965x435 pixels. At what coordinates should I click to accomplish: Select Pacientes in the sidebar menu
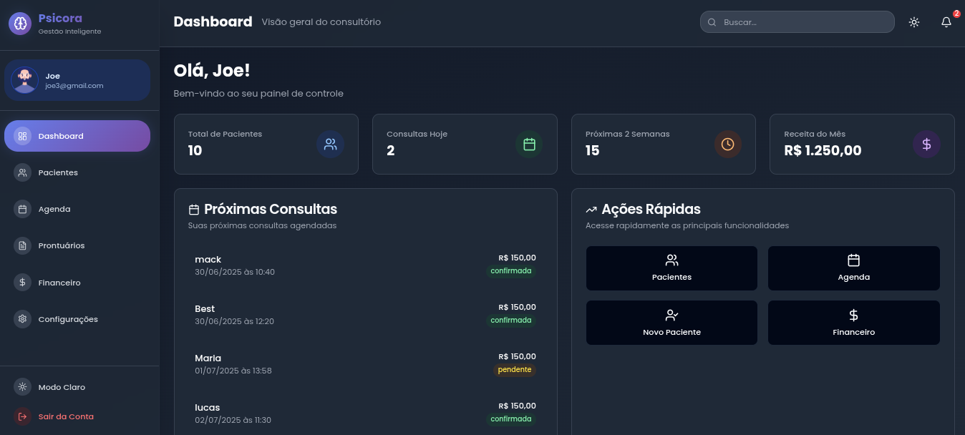pos(57,172)
